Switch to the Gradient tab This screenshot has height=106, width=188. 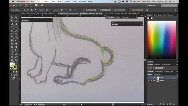coord(157,65)
